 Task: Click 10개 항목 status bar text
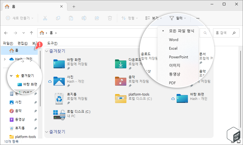tap(11, 141)
